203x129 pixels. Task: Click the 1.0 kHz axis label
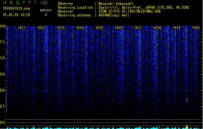point(3,58)
